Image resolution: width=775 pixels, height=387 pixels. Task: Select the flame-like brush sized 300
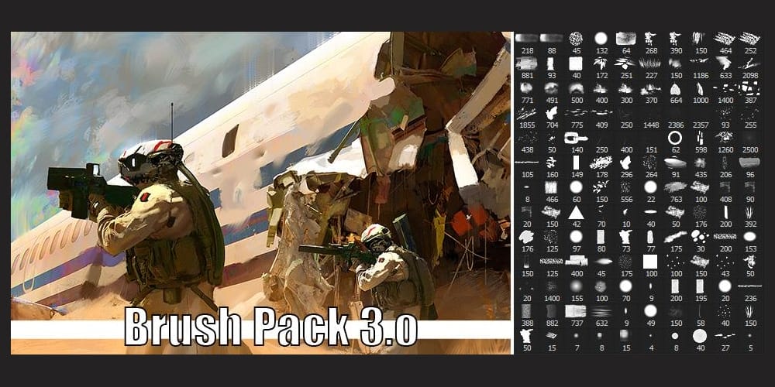[625, 88]
